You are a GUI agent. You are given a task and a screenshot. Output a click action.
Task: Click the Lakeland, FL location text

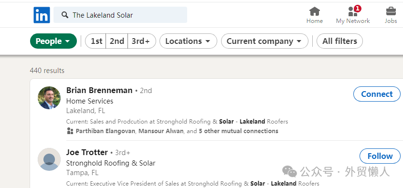pyautogui.click(x=85, y=111)
